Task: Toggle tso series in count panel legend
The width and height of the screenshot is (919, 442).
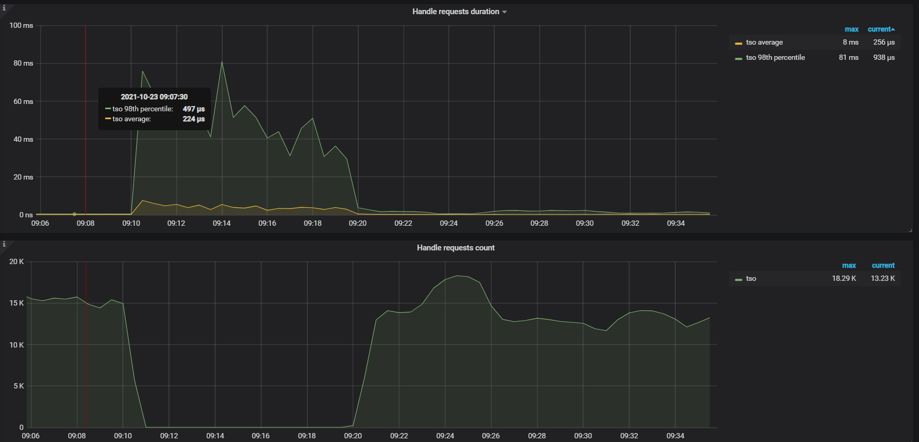Action: point(751,279)
